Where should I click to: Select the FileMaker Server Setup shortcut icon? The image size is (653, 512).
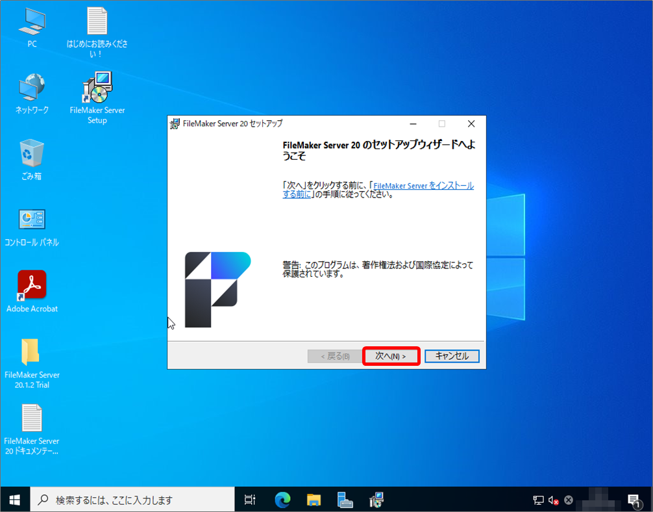(x=97, y=98)
